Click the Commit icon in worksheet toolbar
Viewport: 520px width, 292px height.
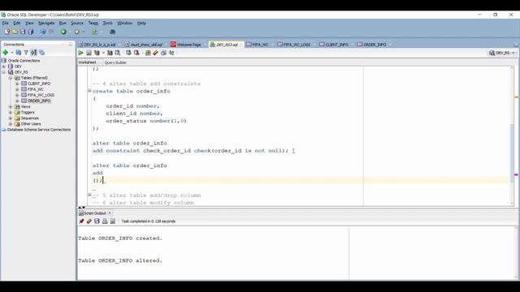pyautogui.click(x=128, y=53)
